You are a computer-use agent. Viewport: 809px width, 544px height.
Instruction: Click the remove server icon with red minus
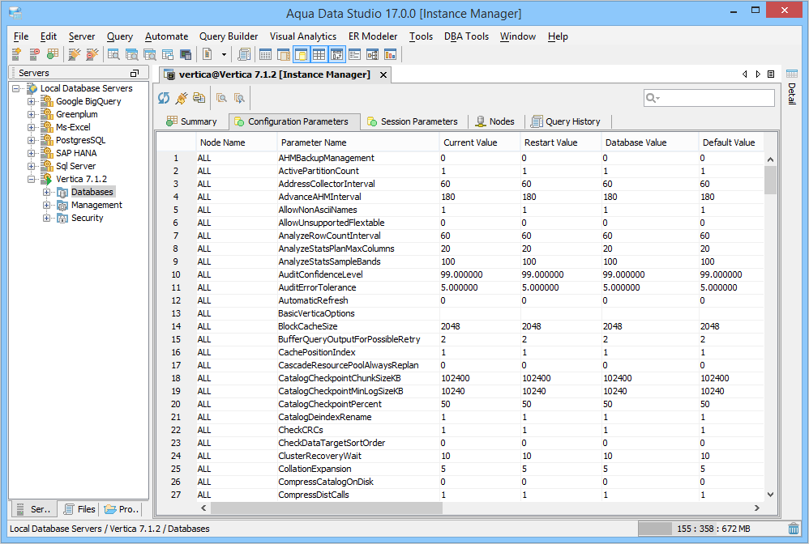(35, 54)
